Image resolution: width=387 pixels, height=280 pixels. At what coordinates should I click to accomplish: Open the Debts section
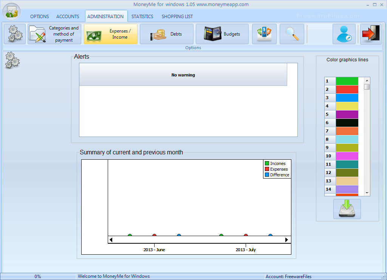click(166, 34)
